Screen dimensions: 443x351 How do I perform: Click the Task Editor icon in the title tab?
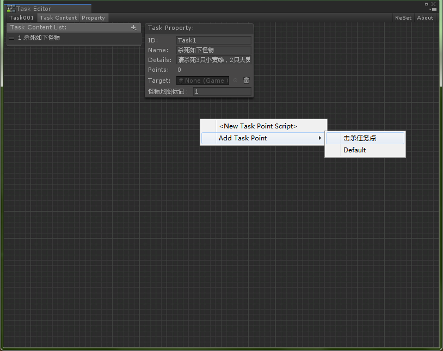[x=11, y=8]
